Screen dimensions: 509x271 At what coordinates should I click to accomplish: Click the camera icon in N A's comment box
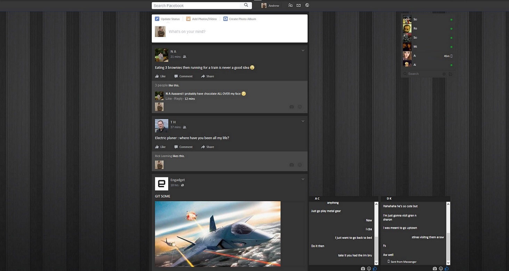coord(292,107)
